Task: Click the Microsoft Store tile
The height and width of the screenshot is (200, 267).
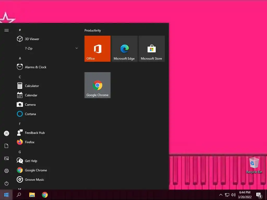Action: (152, 49)
